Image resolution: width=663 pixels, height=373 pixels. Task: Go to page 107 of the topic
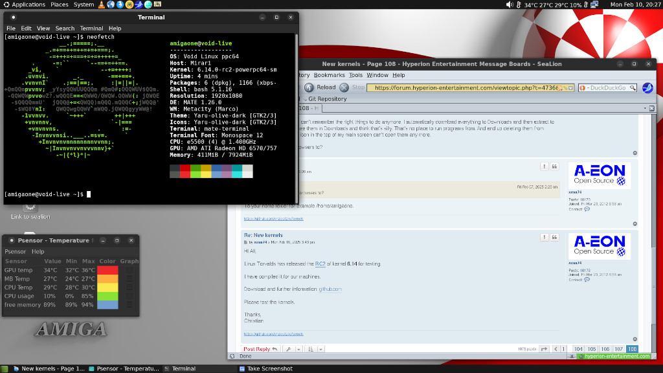618,349
